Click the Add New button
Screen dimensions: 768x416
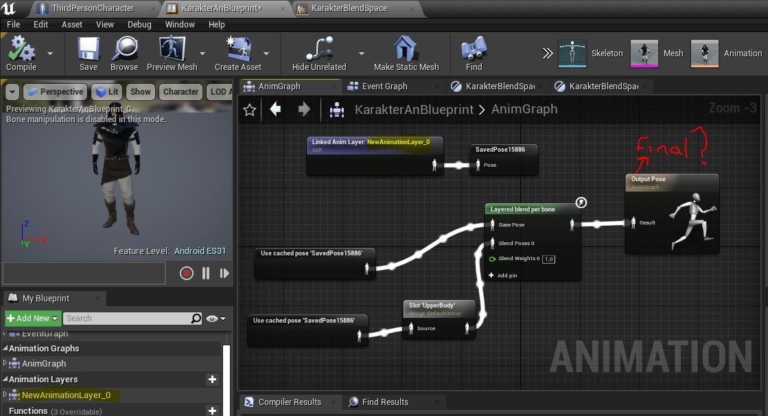tap(33, 319)
